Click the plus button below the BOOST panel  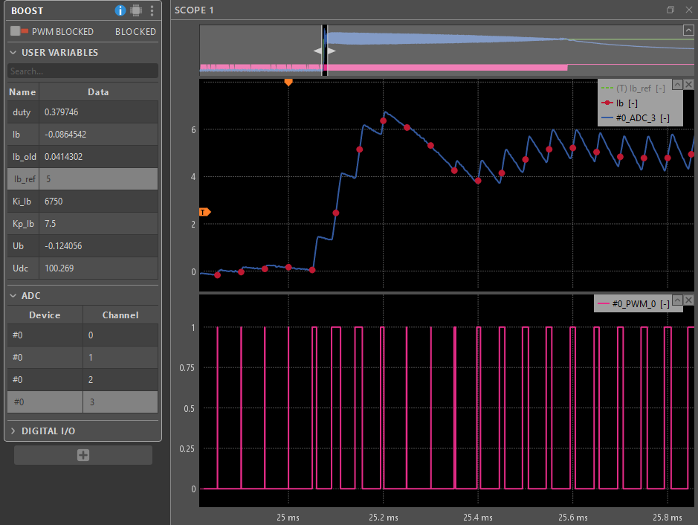[x=83, y=455]
